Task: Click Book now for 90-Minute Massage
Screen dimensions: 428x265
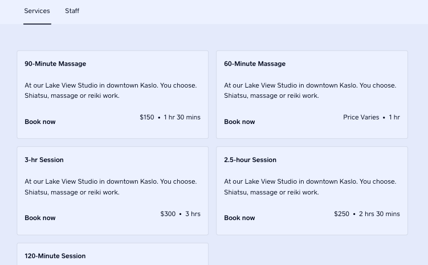Action: 40,122
